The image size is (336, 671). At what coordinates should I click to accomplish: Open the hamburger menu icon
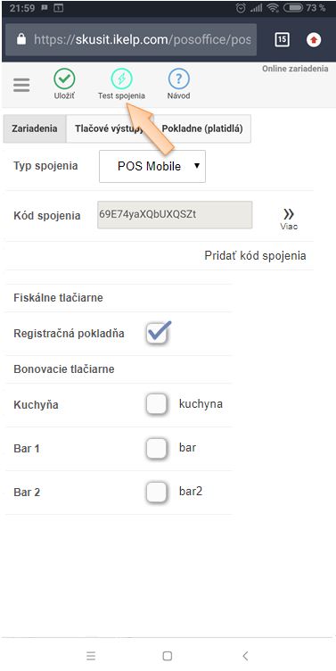point(21,85)
